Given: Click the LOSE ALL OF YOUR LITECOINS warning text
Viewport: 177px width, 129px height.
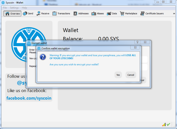Looking at the screenshot, I should click(x=93, y=57).
